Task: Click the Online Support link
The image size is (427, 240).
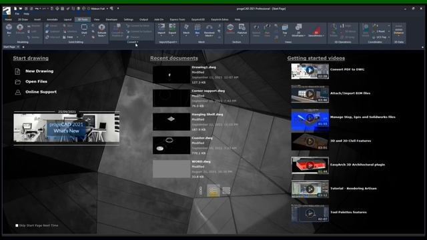Action: pos(41,92)
